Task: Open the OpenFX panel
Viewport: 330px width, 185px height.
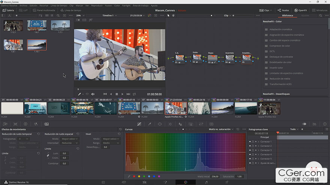Action: click(301, 10)
